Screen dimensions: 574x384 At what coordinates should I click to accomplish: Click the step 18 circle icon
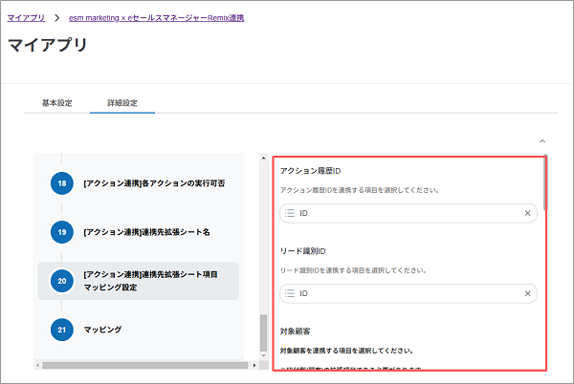coord(62,181)
